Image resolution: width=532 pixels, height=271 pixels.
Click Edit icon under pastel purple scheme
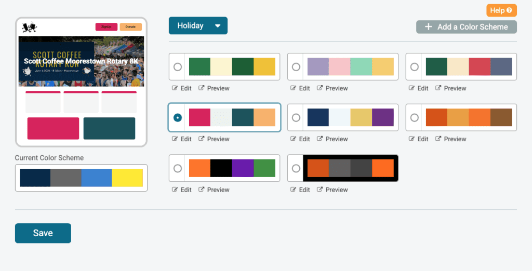click(x=294, y=88)
